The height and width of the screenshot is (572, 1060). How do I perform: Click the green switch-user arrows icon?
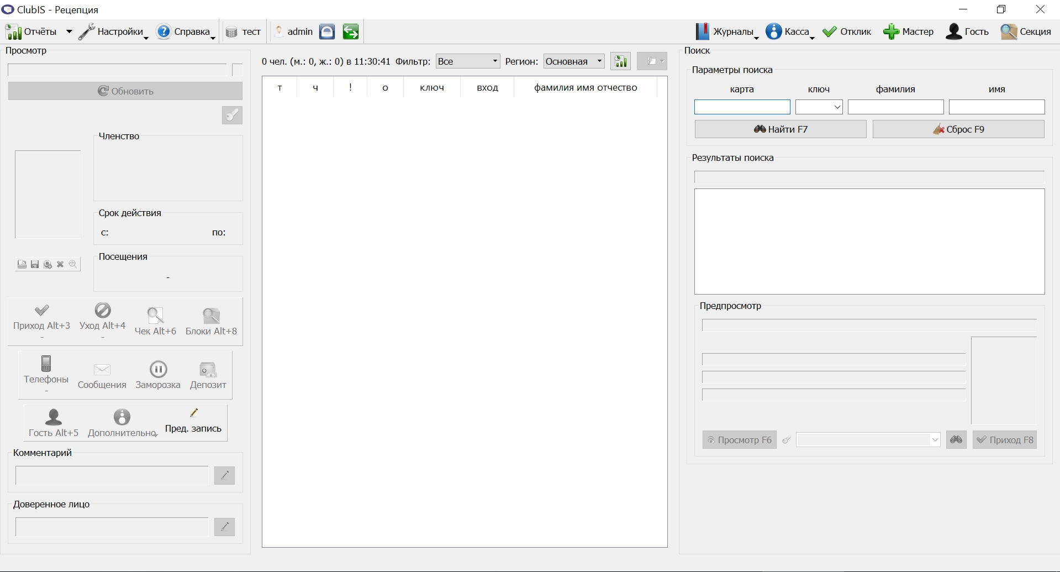(x=350, y=32)
